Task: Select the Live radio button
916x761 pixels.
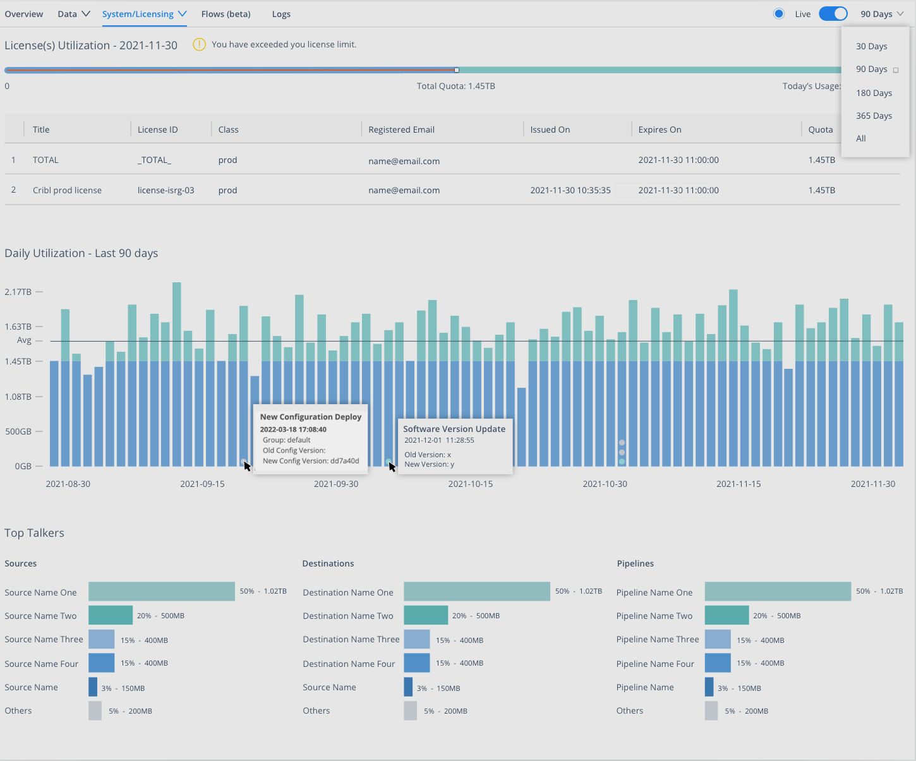Action: [779, 13]
